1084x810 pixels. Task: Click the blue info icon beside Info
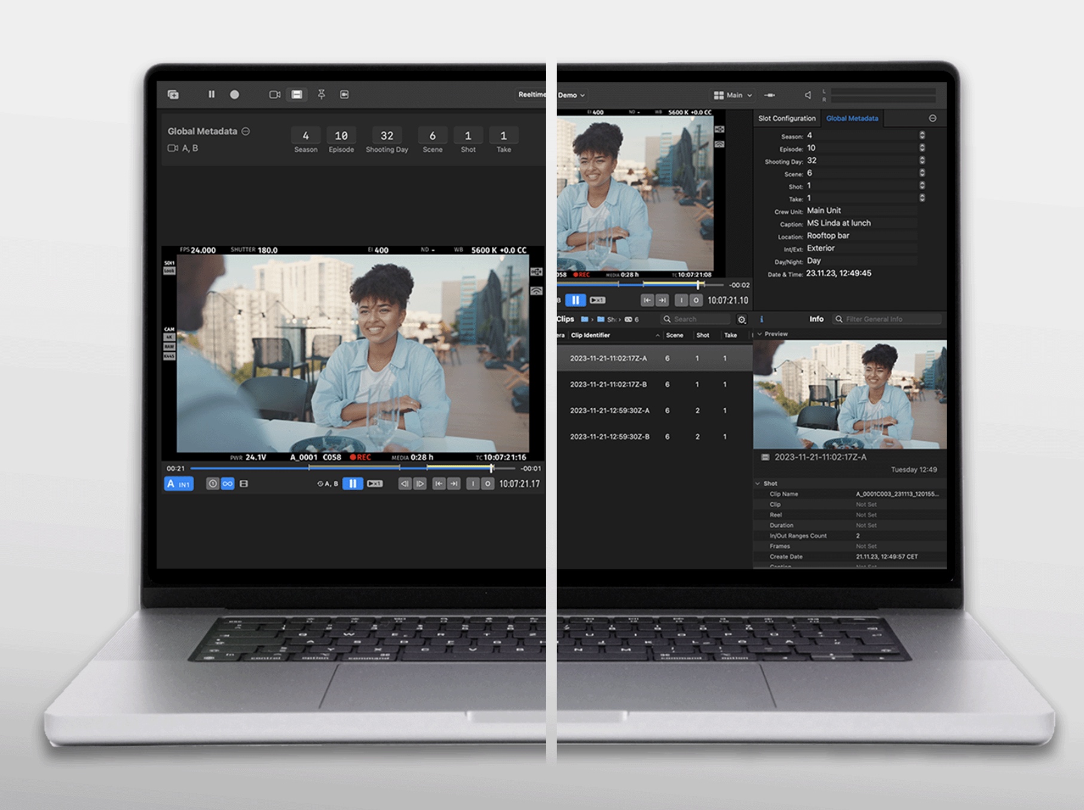(761, 319)
